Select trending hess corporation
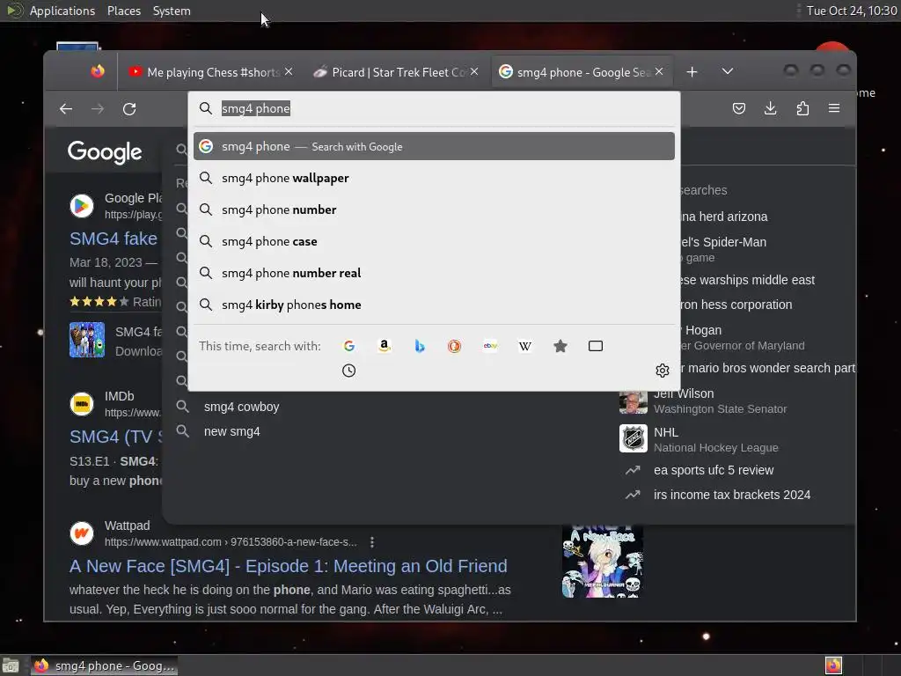The width and height of the screenshot is (901, 676). click(x=736, y=305)
